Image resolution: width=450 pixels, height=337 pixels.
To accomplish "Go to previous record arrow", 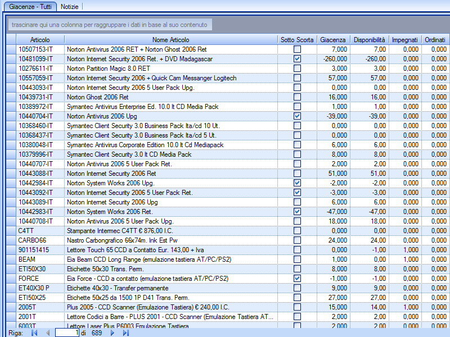I will coord(48,333).
